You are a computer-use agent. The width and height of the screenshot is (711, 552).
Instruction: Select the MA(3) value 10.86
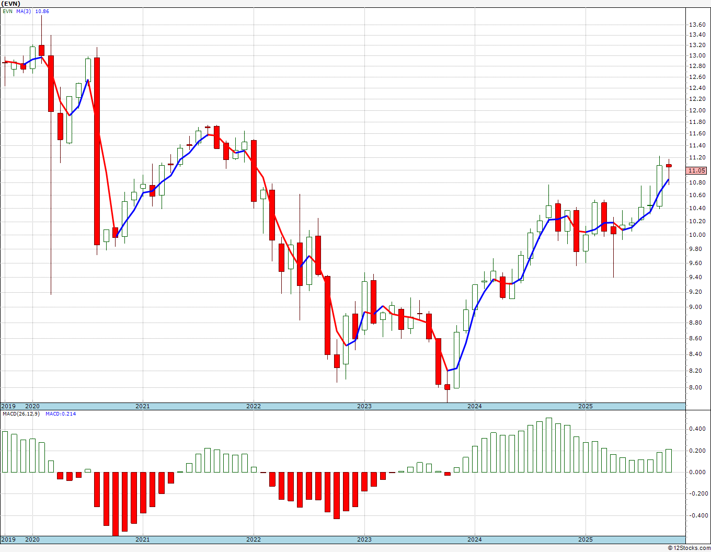(x=42, y=11)
